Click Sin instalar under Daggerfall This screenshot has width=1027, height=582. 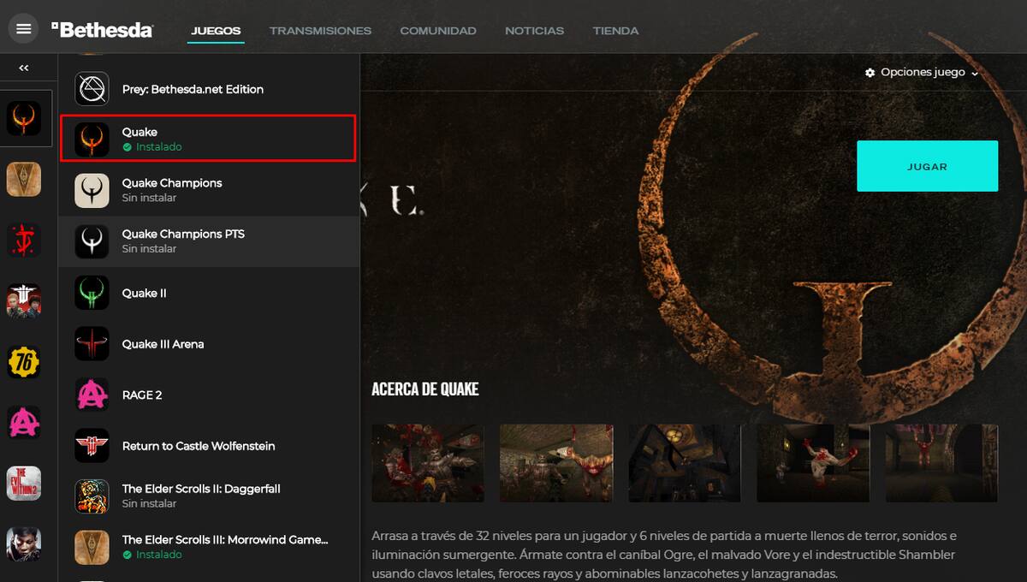click(149, 504)
